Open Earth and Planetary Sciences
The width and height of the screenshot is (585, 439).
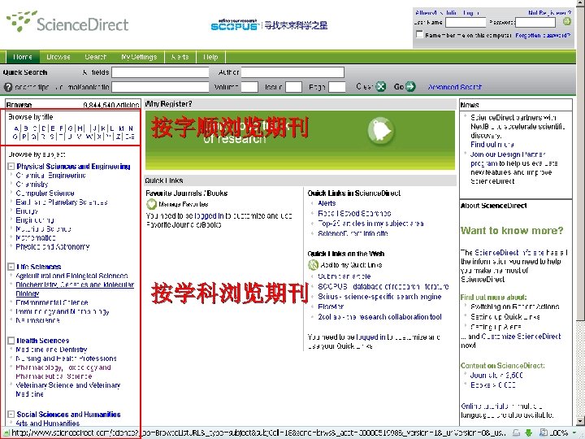pos(62,202)
